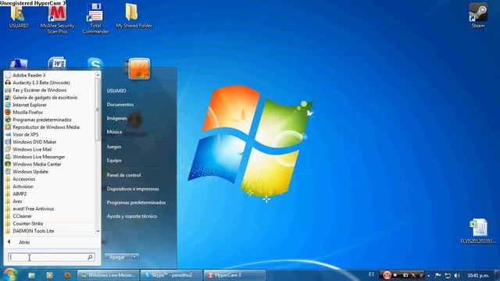
Task: Open Música from the Start menu
Action: 114,132
